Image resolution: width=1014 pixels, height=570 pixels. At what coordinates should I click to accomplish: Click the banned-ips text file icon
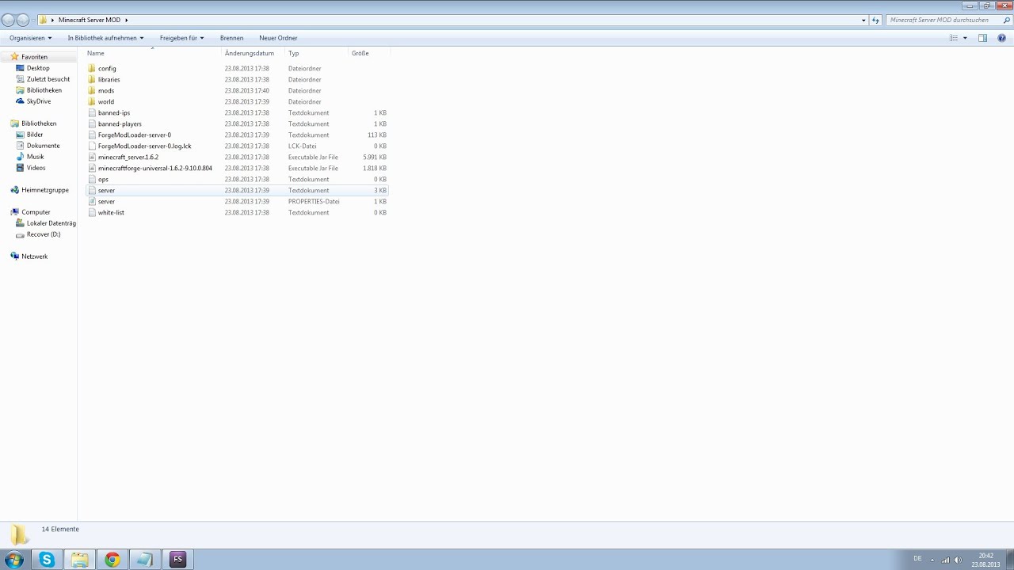click(x=92, y=112)
